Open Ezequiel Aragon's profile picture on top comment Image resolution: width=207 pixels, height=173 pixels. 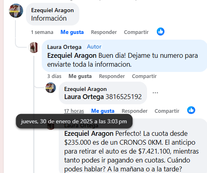16,11
